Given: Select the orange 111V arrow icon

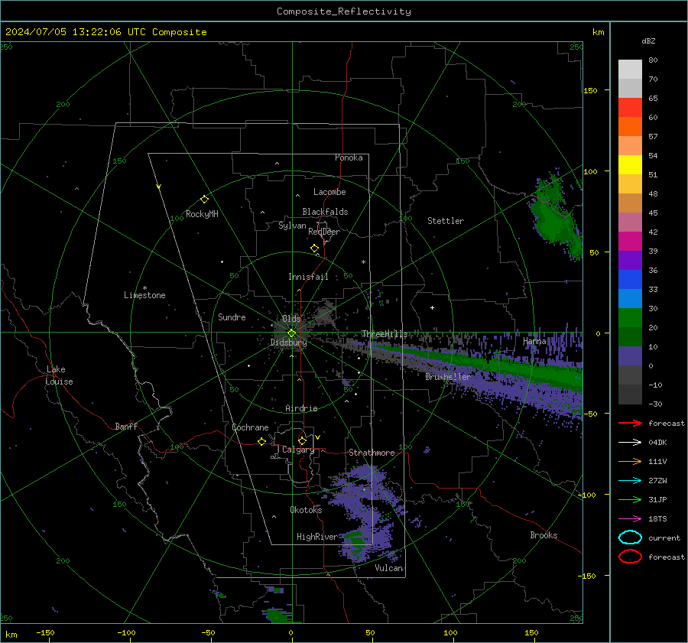Looking at the screenshot, I should tap(630, 461).
